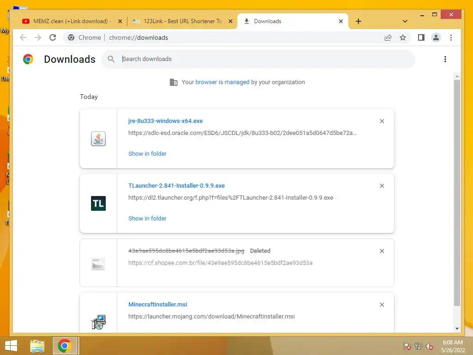Open jre-8u333-windows-x64.exe file link

coord(165,121)
